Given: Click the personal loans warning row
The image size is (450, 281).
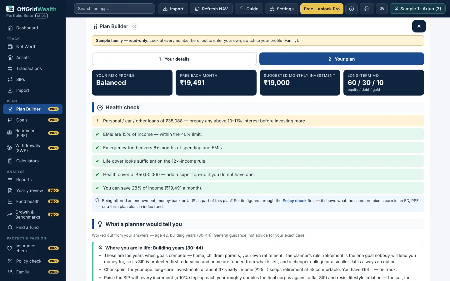Looking at the screenshot, I should click(258, 121).
